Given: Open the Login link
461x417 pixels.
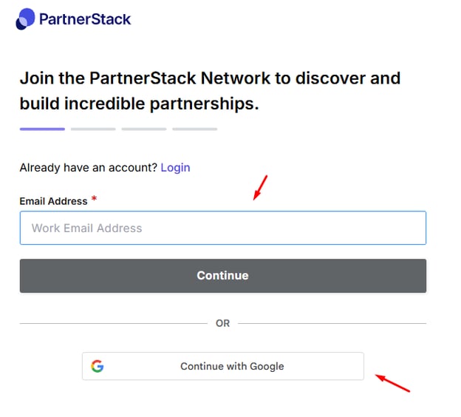Looking at the screenshot, I should [x=175, y=167].
